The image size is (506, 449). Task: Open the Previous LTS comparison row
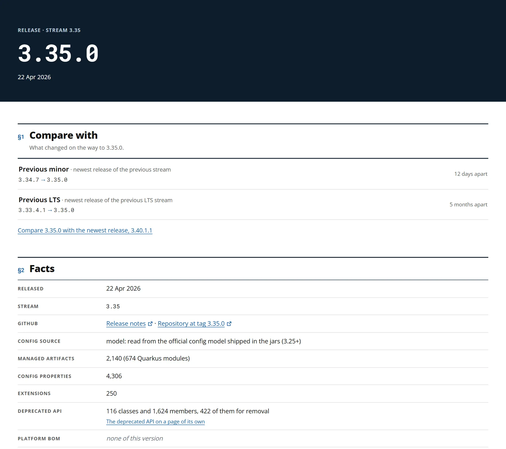coord(253,205)
